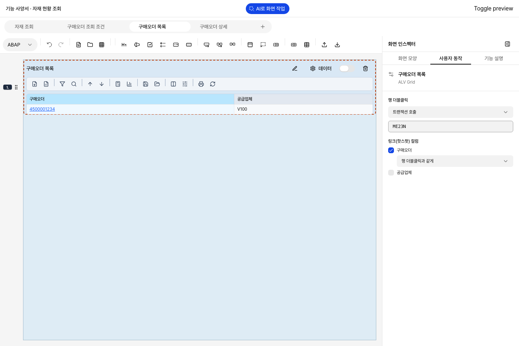Add a new screen tab with plus button

[263, 27]
